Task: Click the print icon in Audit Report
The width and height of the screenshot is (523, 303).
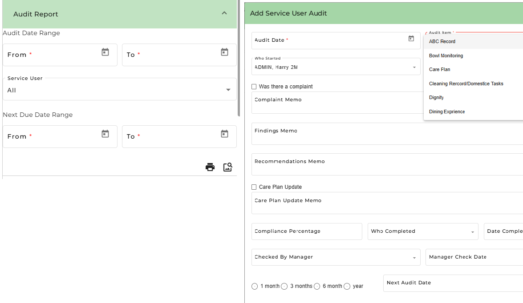Action: 210,167
